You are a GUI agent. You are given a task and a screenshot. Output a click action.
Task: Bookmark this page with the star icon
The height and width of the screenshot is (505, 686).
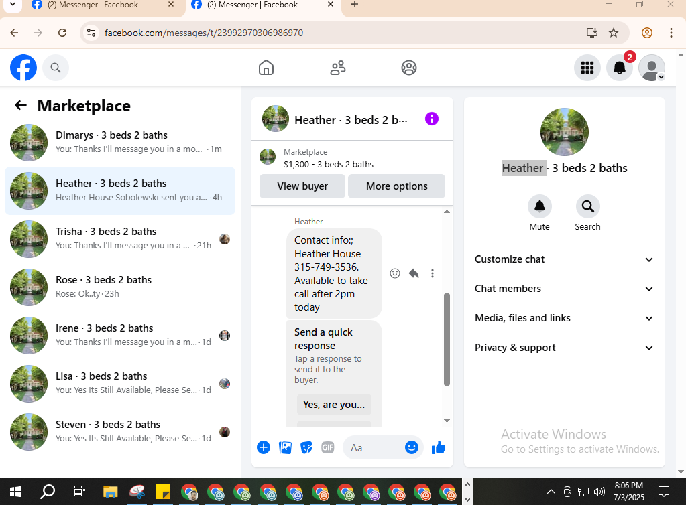[x=614, y=33]
